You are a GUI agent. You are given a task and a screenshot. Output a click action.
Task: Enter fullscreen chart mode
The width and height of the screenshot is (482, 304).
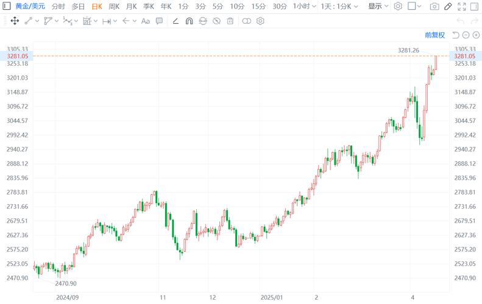462,6
